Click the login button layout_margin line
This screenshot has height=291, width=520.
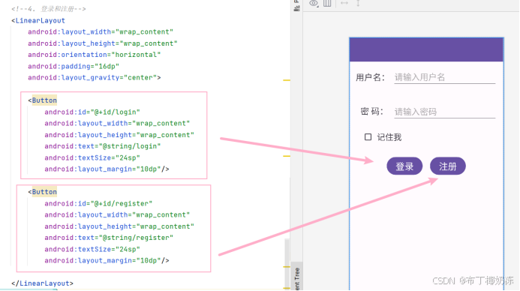point(107,169)
